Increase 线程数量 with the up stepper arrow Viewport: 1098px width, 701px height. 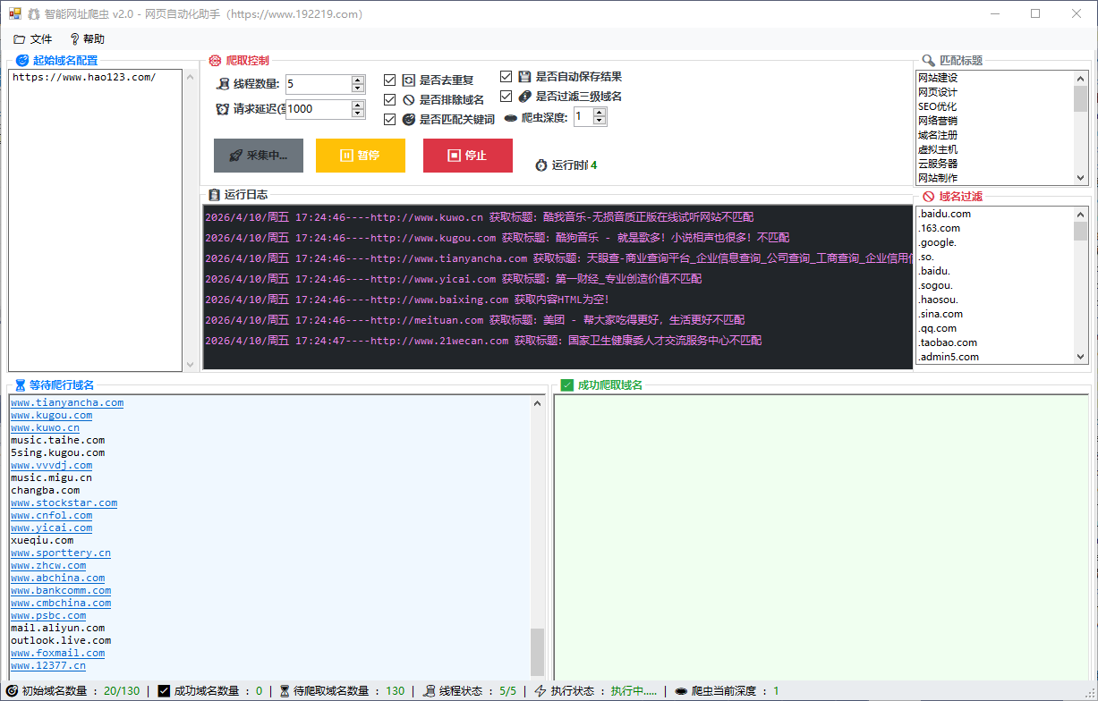click(x=358, y=79)
